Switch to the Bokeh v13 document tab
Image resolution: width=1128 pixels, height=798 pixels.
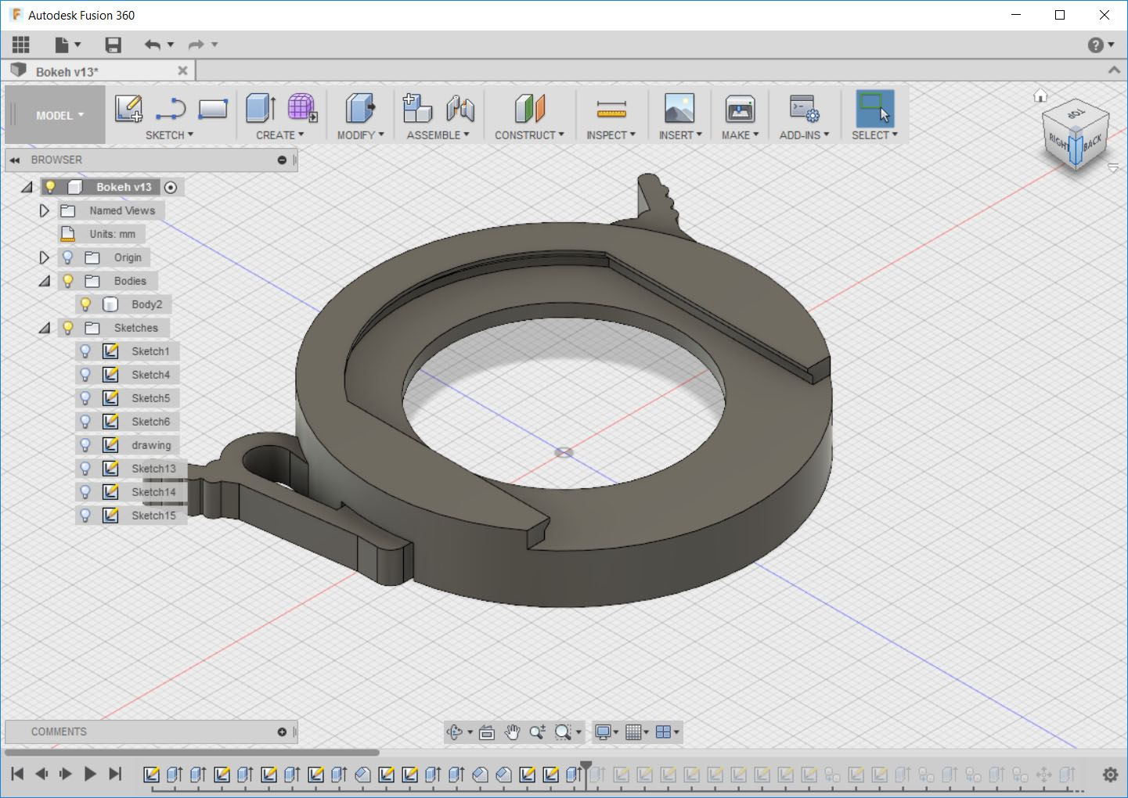pos(67,71)
